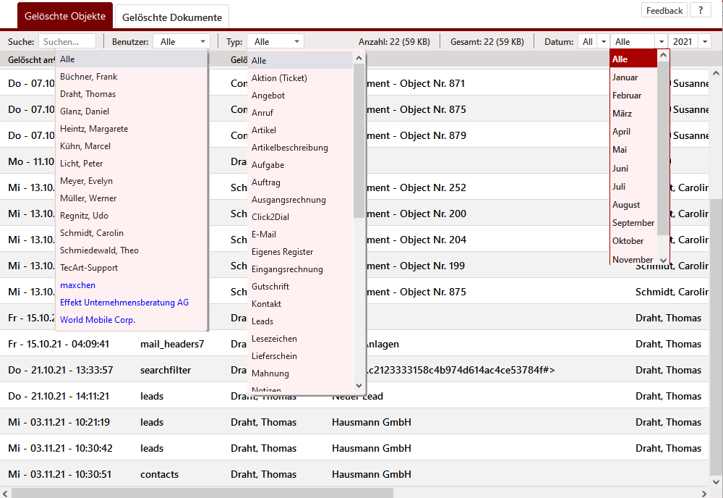Click into the Suche search field
The image size is (723, 498).
[x=67, y=42]
